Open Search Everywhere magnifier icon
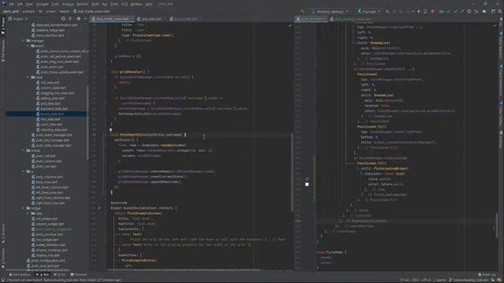The height and width of the screenshot is (283, 504). (500, 11)
